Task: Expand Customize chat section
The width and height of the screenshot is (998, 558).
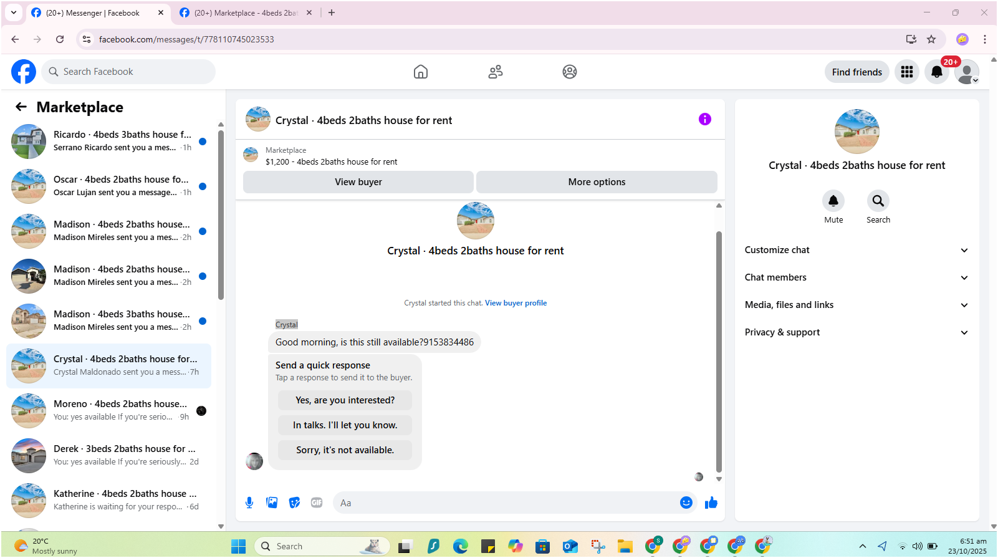Action: pyautogui.click(x=857, y=250)
